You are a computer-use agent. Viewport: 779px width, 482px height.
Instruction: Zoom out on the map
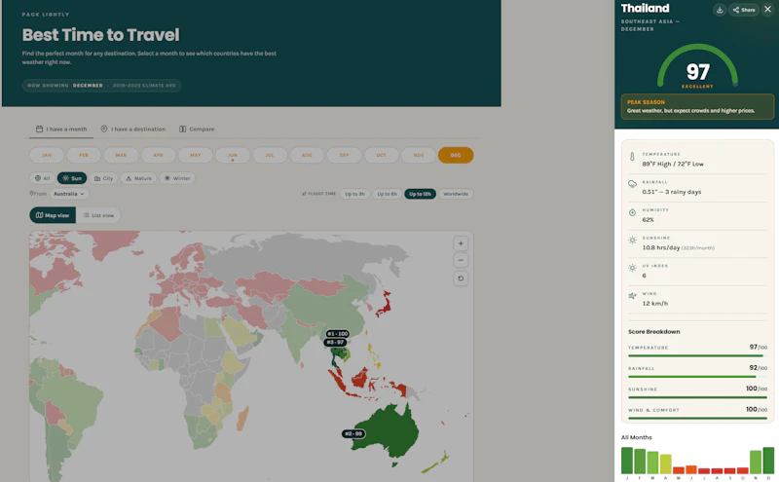click(461, 260)
